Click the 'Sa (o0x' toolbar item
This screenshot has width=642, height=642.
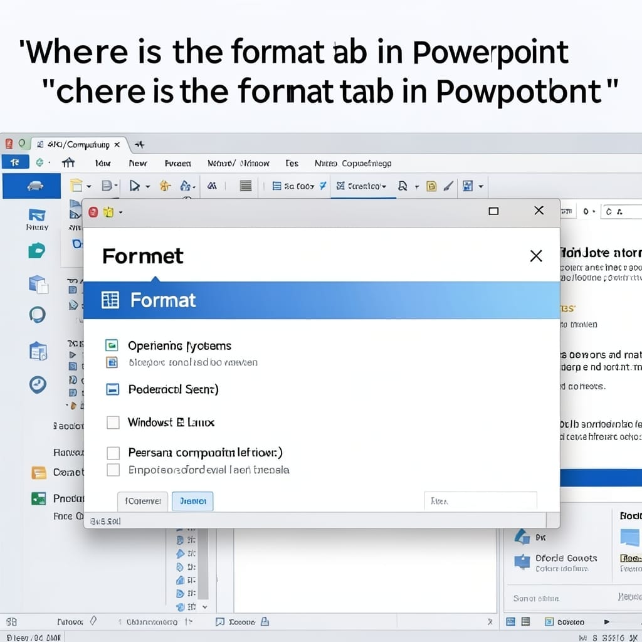click(299, 186)
